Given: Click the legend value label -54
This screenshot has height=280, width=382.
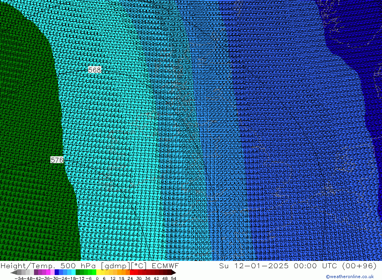Looking at the screenshot, I should [x=19, y=278].
